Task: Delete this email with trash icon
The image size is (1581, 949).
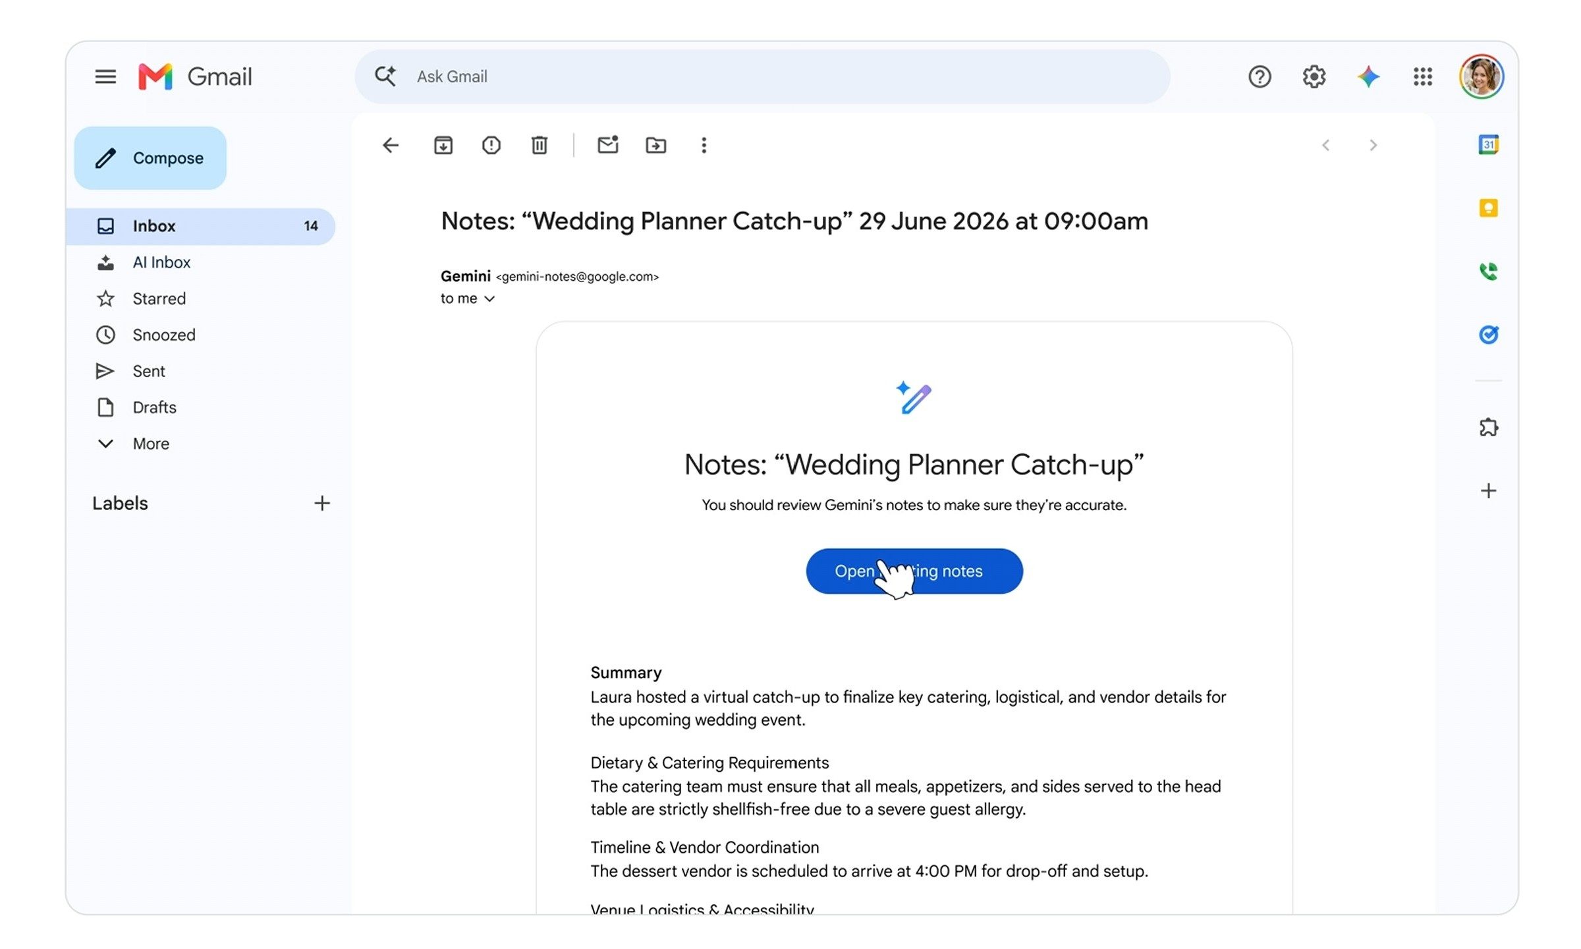Action: (x=540, y=145)
